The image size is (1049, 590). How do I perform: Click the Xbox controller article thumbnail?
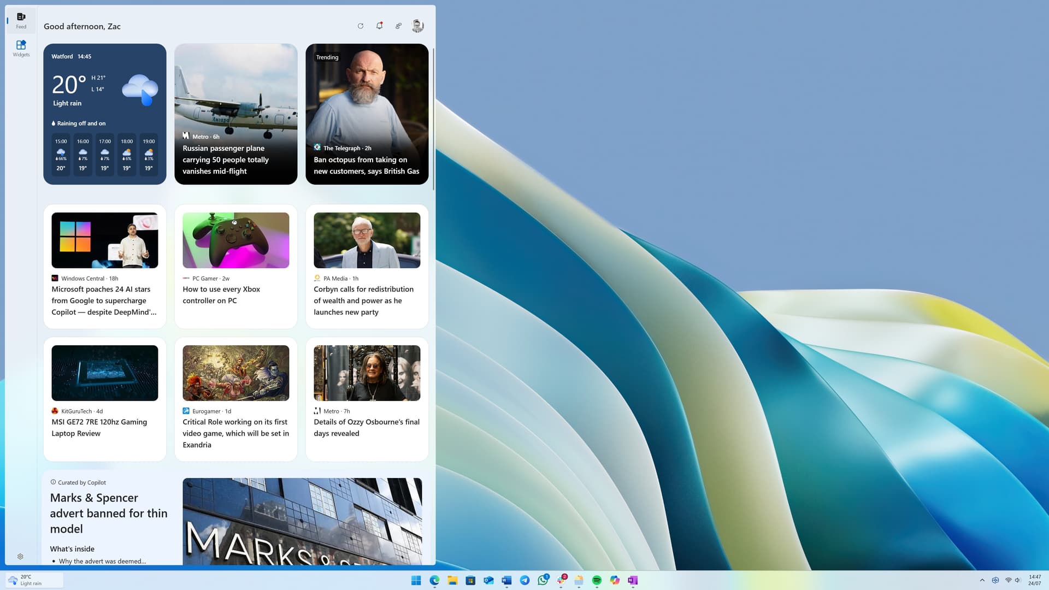point(235,240)
